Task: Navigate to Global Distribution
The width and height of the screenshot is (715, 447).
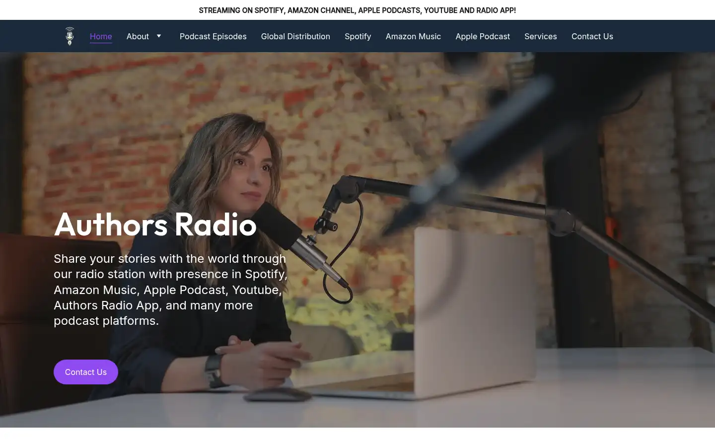Action: tap(295, 36)
